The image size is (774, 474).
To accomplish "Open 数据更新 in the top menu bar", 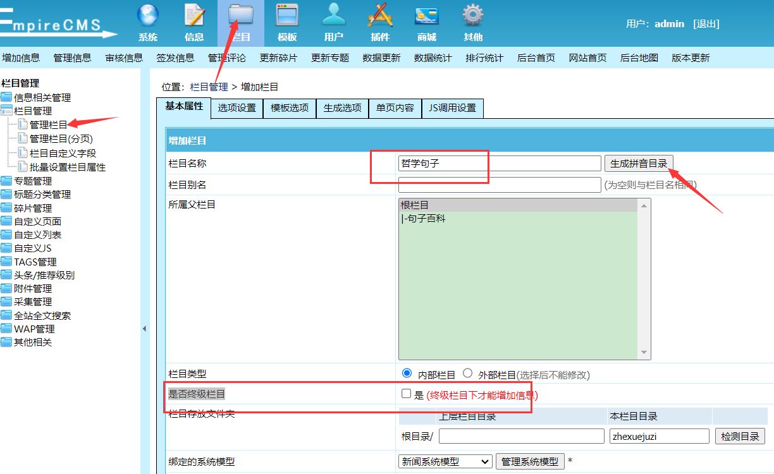I will coord(381,58).
